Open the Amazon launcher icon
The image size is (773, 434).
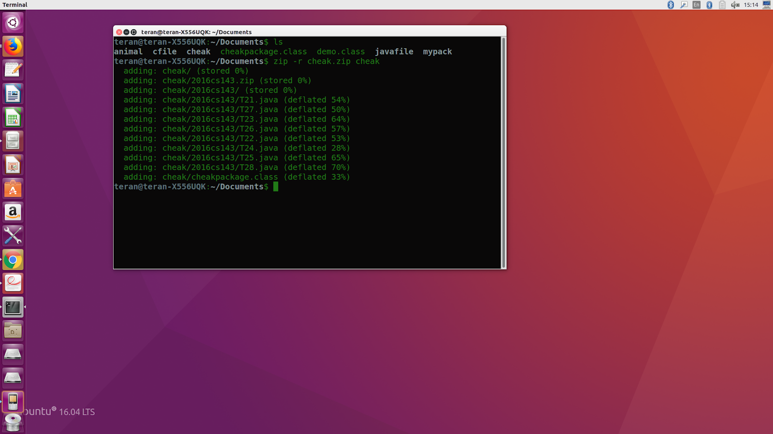tap(13, 212)
